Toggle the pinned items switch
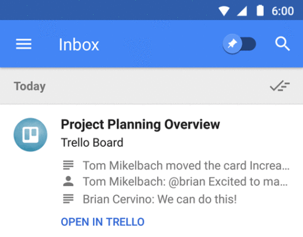Image resolution: width=303 pixels, height=237 pixels. 239,44
